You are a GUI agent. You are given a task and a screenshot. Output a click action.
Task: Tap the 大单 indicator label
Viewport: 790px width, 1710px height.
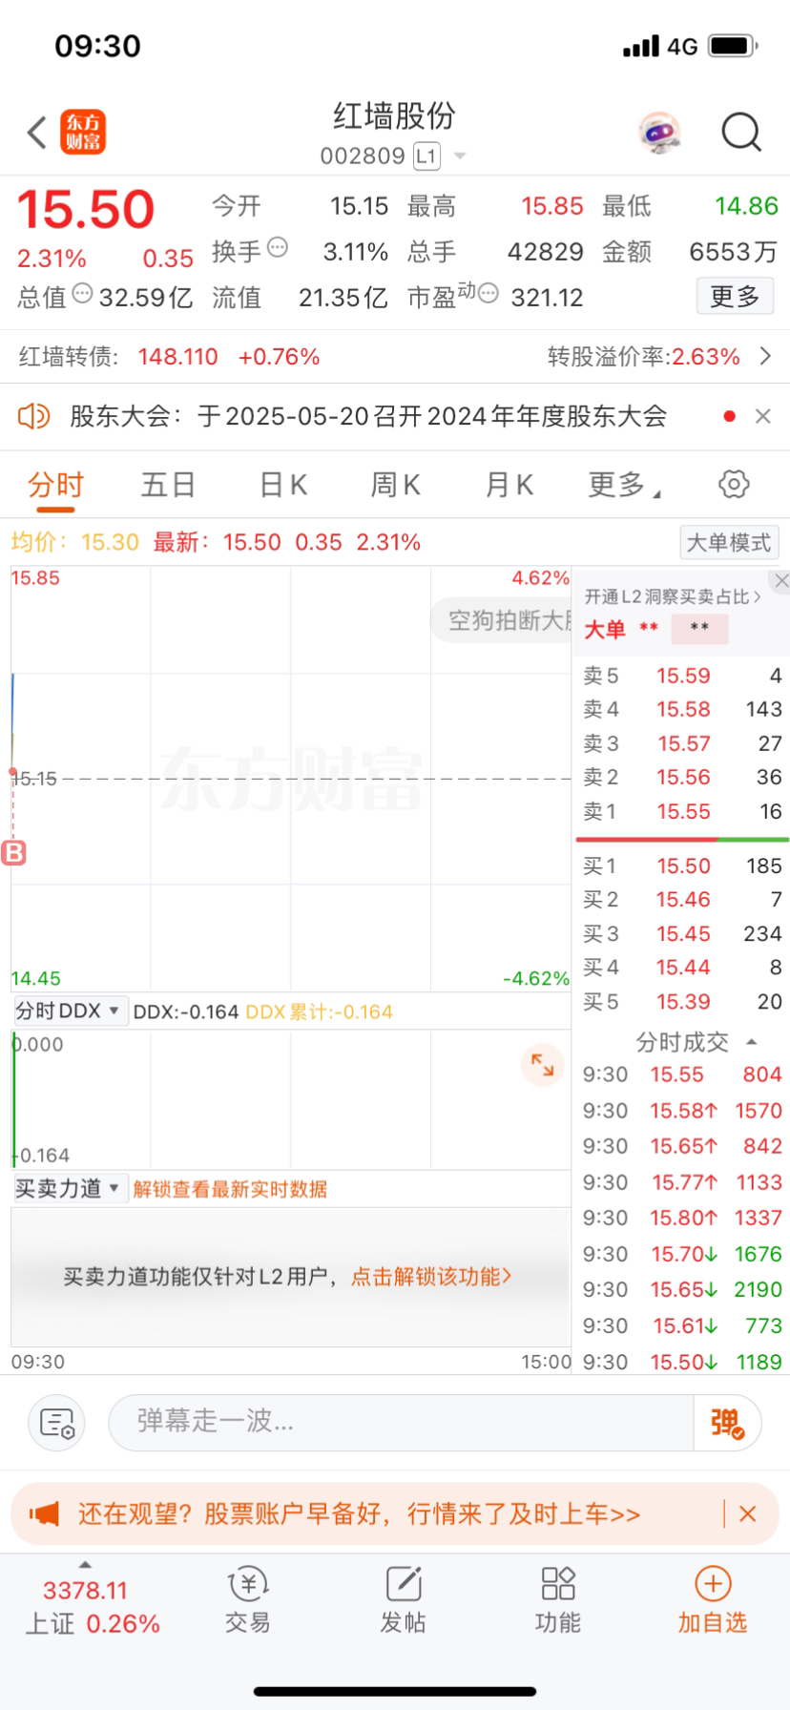click(605, 630)
